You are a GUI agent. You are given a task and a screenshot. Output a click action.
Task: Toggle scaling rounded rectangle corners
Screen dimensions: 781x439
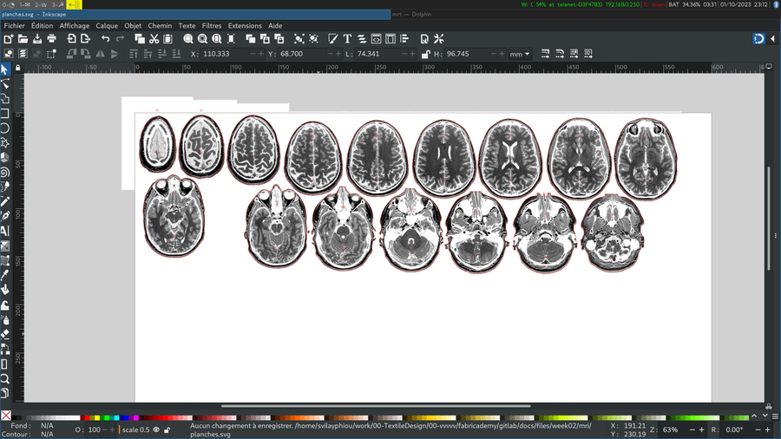(x=560, y=54)
